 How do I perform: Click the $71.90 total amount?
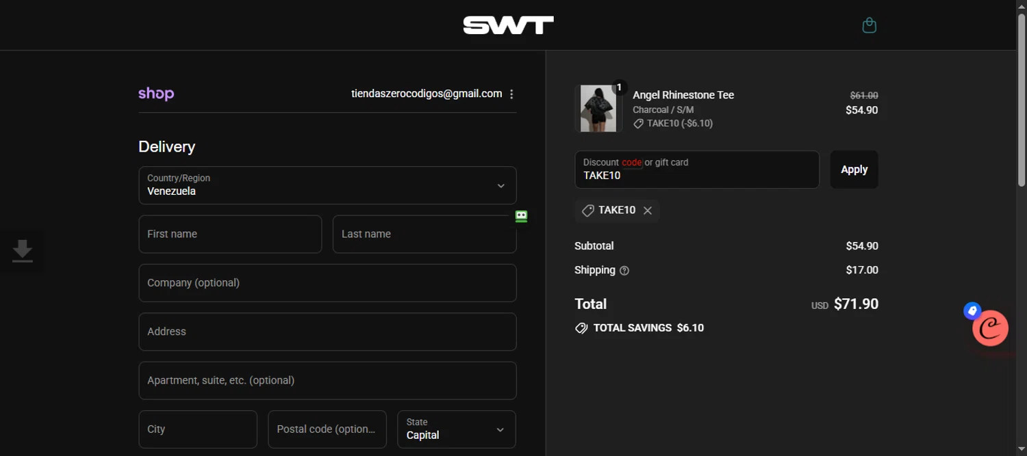(856, 304)
